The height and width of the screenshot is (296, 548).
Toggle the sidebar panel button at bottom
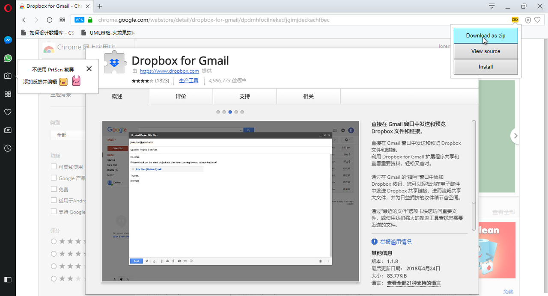(8, 279)
